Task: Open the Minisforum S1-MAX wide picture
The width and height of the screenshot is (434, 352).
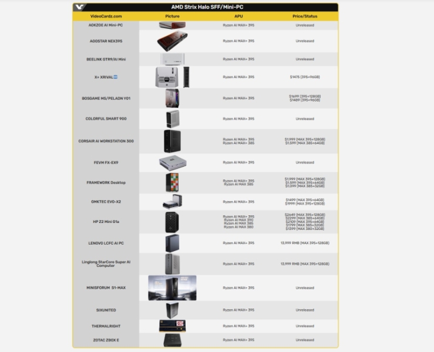Action: (x=172, y=287)
